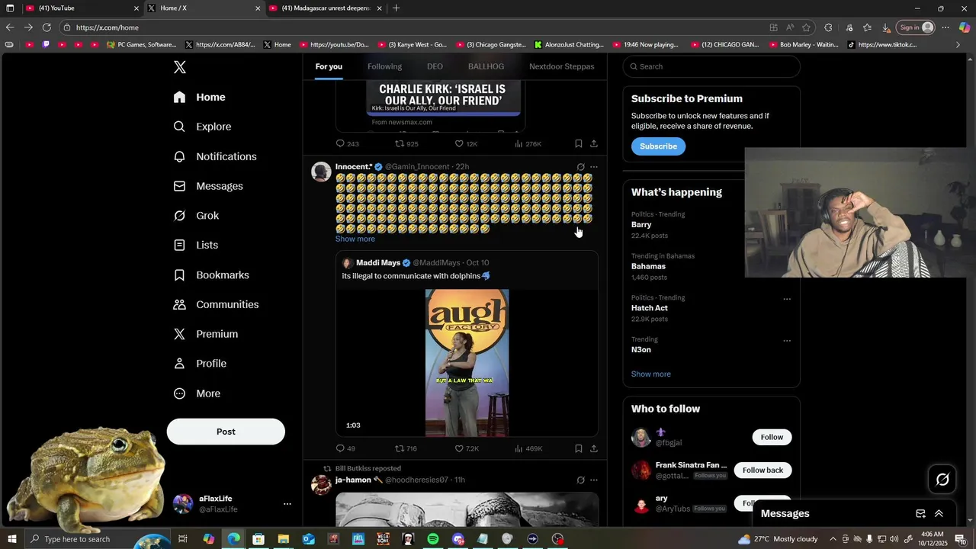Open Grok from sidebar
Screen dimensions: 976x549
(x=196, y=216)
